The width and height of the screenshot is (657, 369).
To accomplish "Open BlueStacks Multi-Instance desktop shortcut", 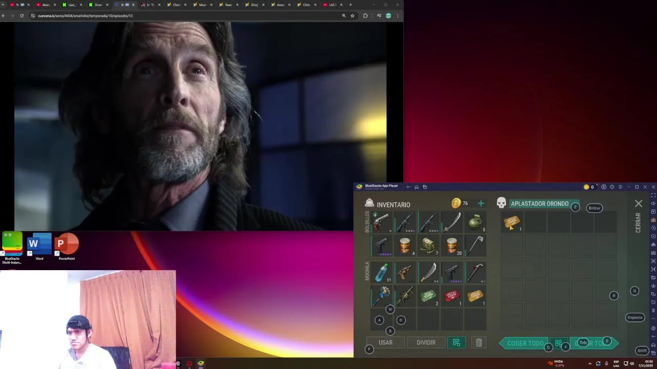I will (x=12, y=248).
